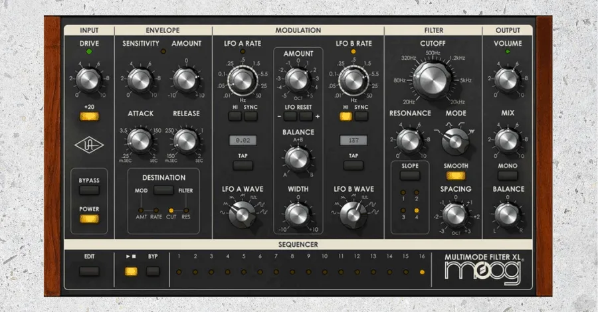Select the AMT destination indicator
Viewport: 598px width, 312px height.
pos(141,210)
